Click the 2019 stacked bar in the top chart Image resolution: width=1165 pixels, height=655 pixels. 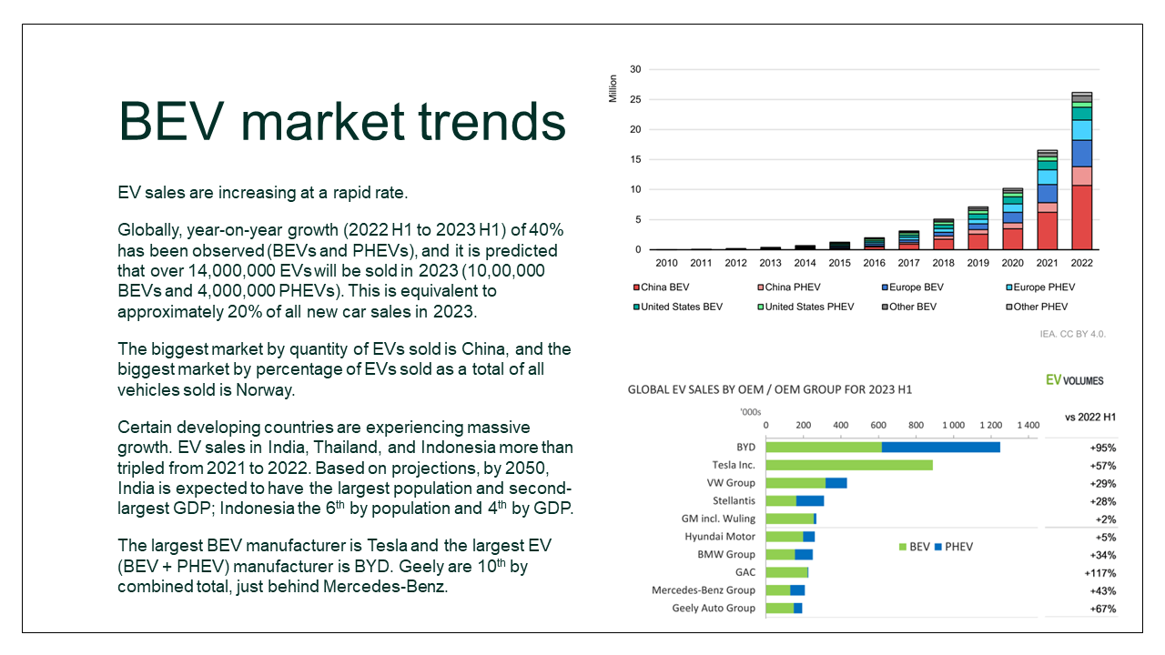978,227
